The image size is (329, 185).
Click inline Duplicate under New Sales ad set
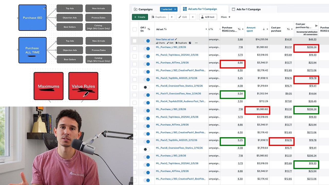181,43
